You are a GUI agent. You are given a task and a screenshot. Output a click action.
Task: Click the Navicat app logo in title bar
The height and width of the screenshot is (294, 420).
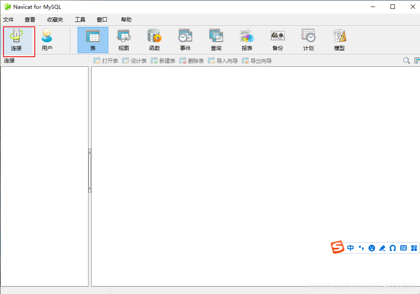[7, 7]
